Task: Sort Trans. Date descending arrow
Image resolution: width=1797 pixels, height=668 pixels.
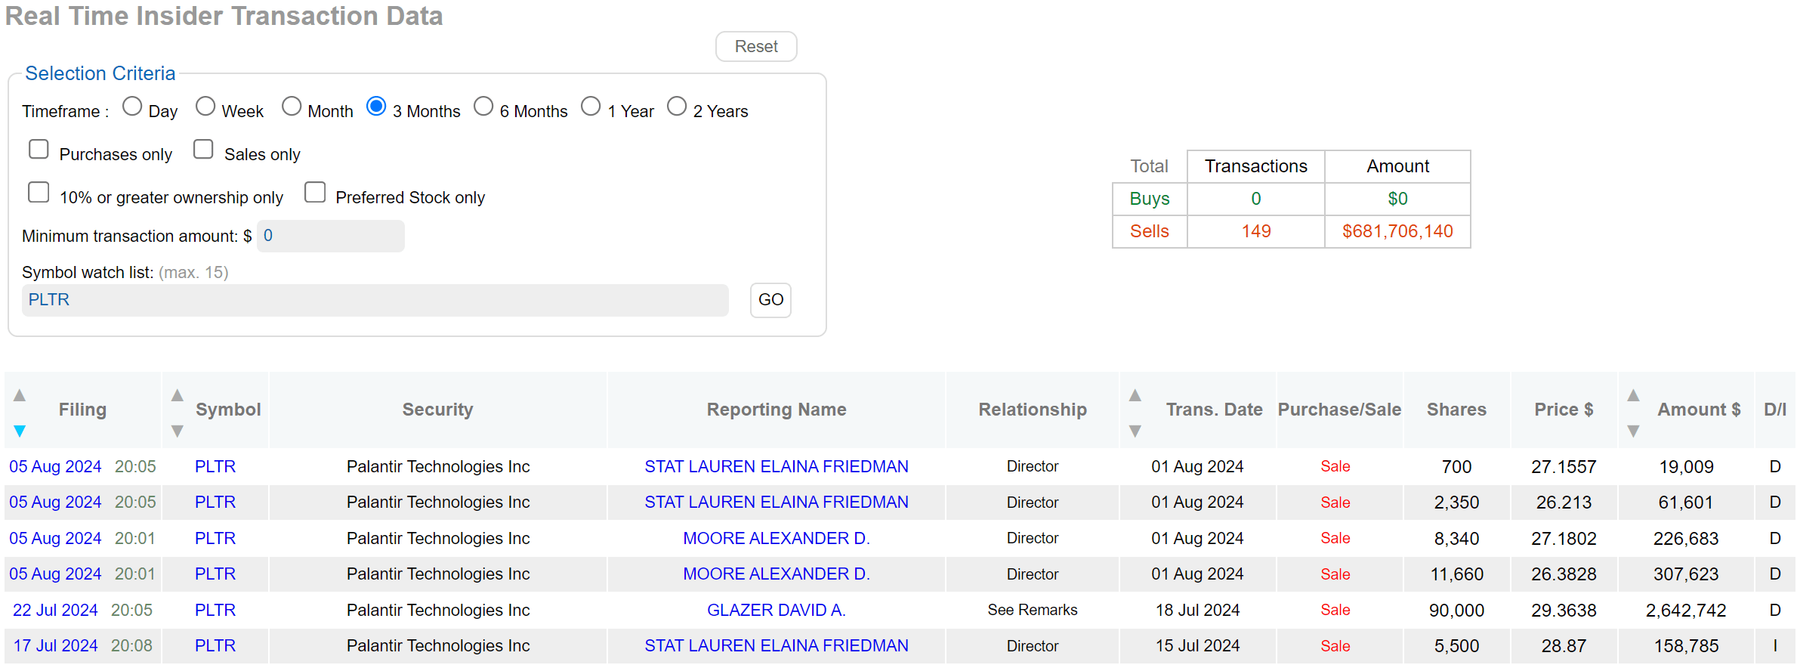Action: tap(1135, 431)
